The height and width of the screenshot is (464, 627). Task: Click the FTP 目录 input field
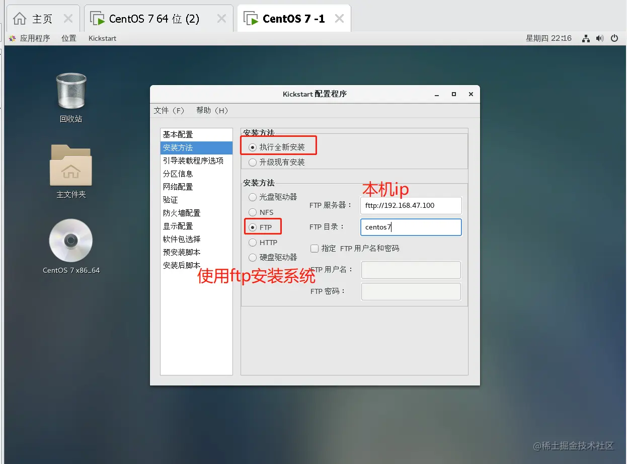click(x=411, y=227)
